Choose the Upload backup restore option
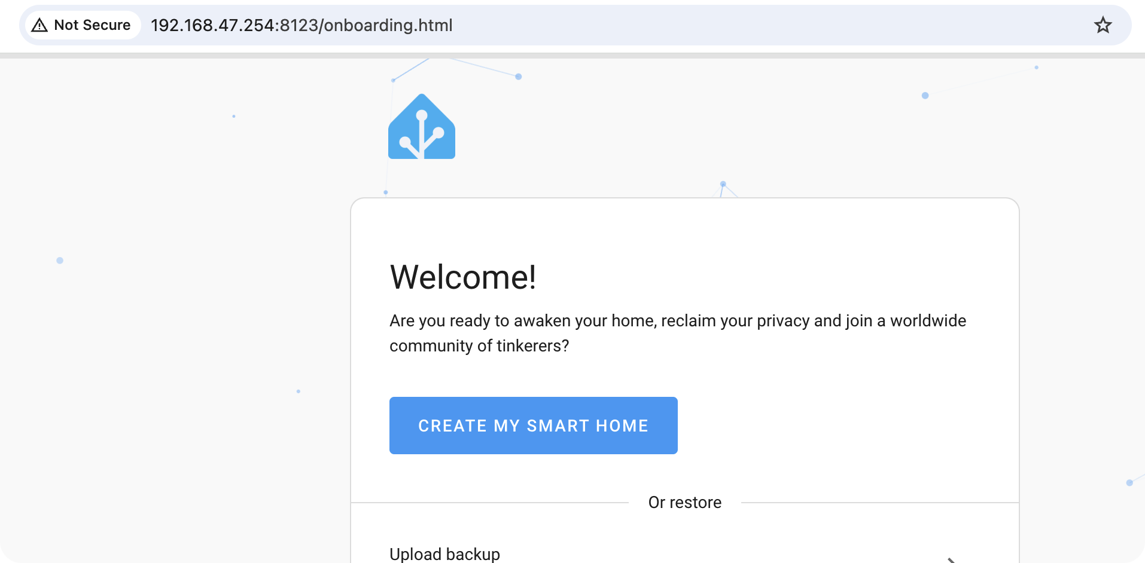This screenshot has height=563, width=1145. [684, 554]
